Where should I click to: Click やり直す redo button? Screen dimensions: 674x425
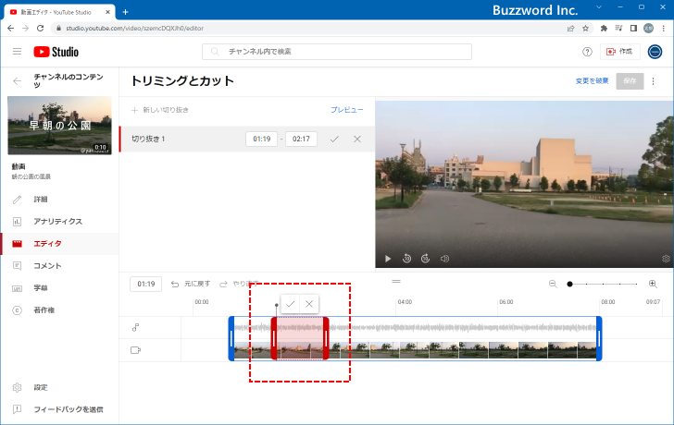[x=240, y=284]
